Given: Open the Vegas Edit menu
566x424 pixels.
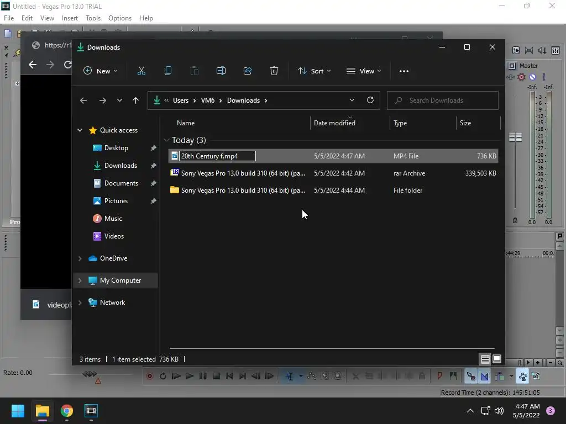Looking at the screenshot, I should [27, 18].
